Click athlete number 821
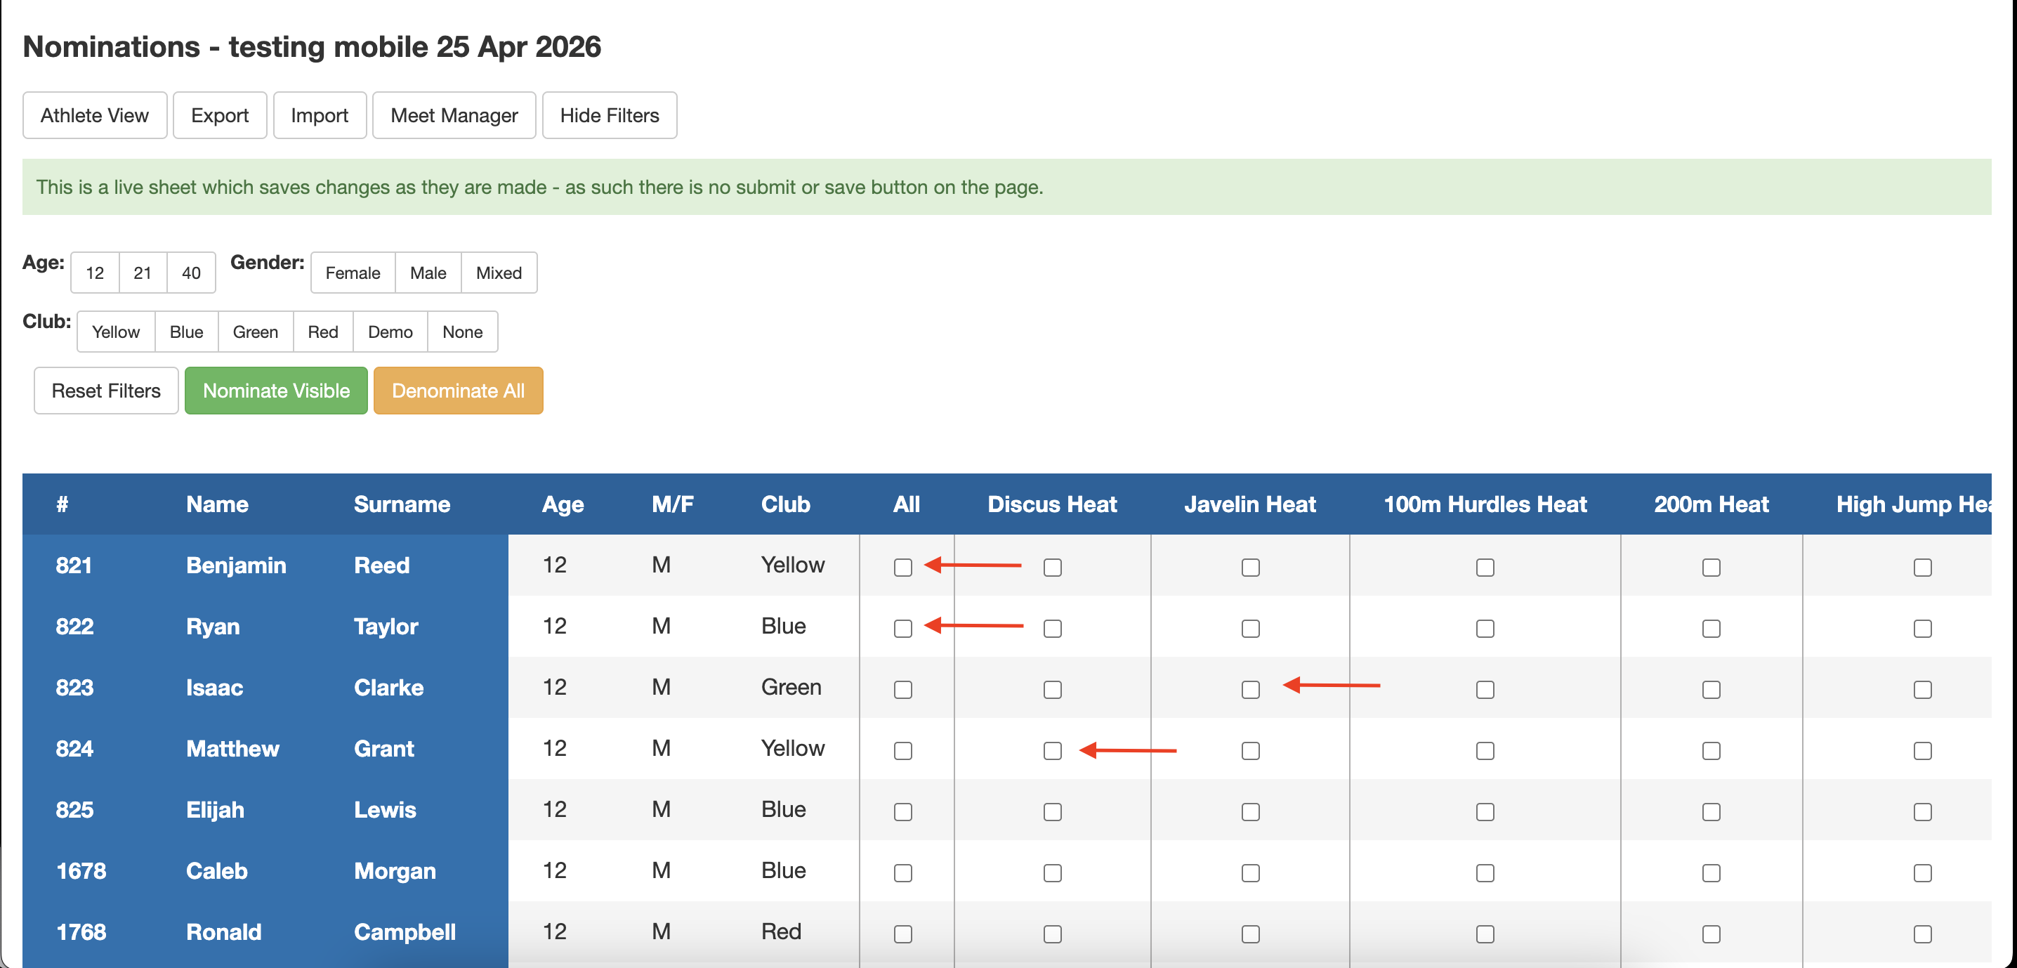This screenshot has width=2017, height=968. pos(74,565)
